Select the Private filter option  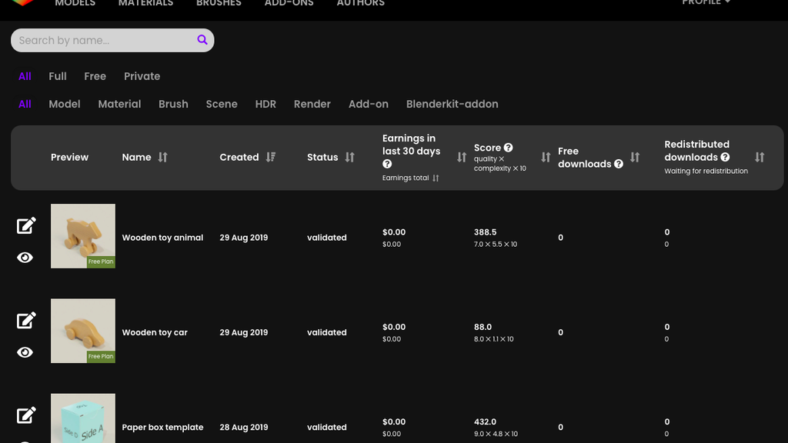(x=142, y=76)
